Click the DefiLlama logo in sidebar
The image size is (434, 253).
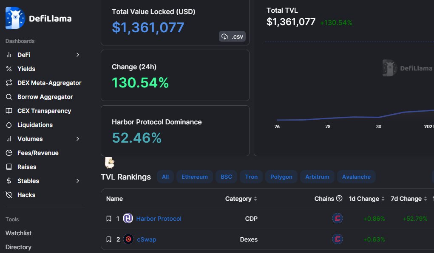pyautogui.click(x=39, y=18)
